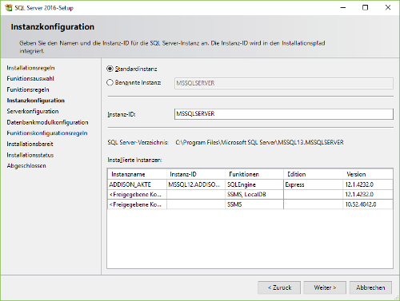Click the SQLEngine functions cell
Screen dimensions: 400x301
click(254, 184)
